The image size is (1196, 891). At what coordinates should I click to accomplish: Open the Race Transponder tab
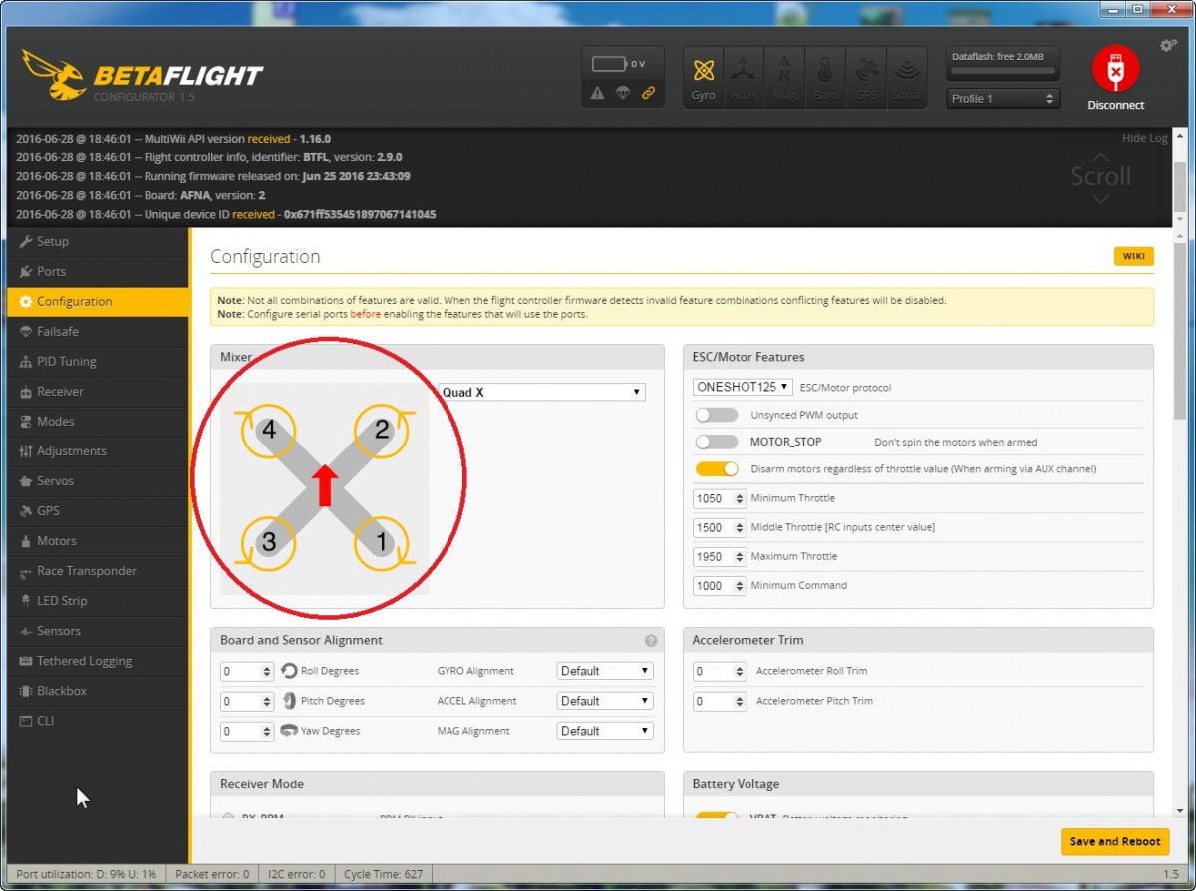[x=98, y=571]
